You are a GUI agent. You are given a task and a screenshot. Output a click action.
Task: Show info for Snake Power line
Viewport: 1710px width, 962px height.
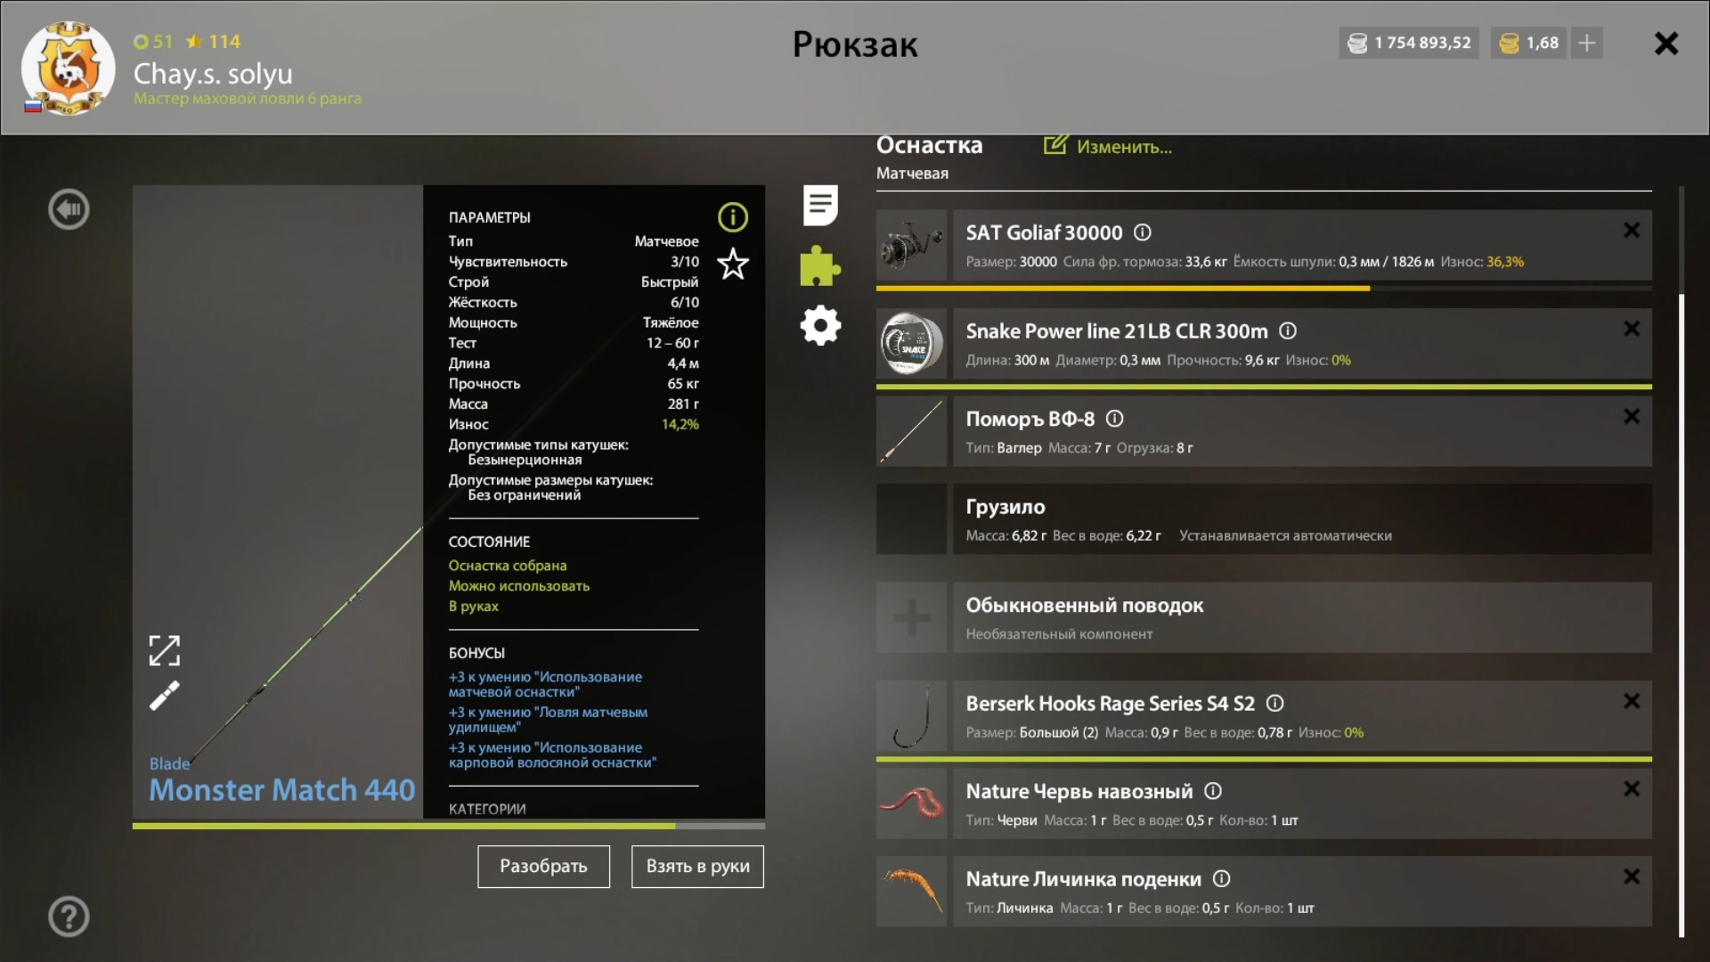pos(1288,330)
